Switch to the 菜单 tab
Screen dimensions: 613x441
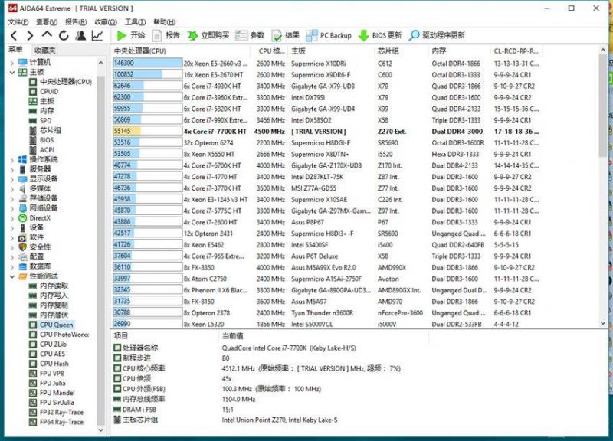(x=16, y=50)
